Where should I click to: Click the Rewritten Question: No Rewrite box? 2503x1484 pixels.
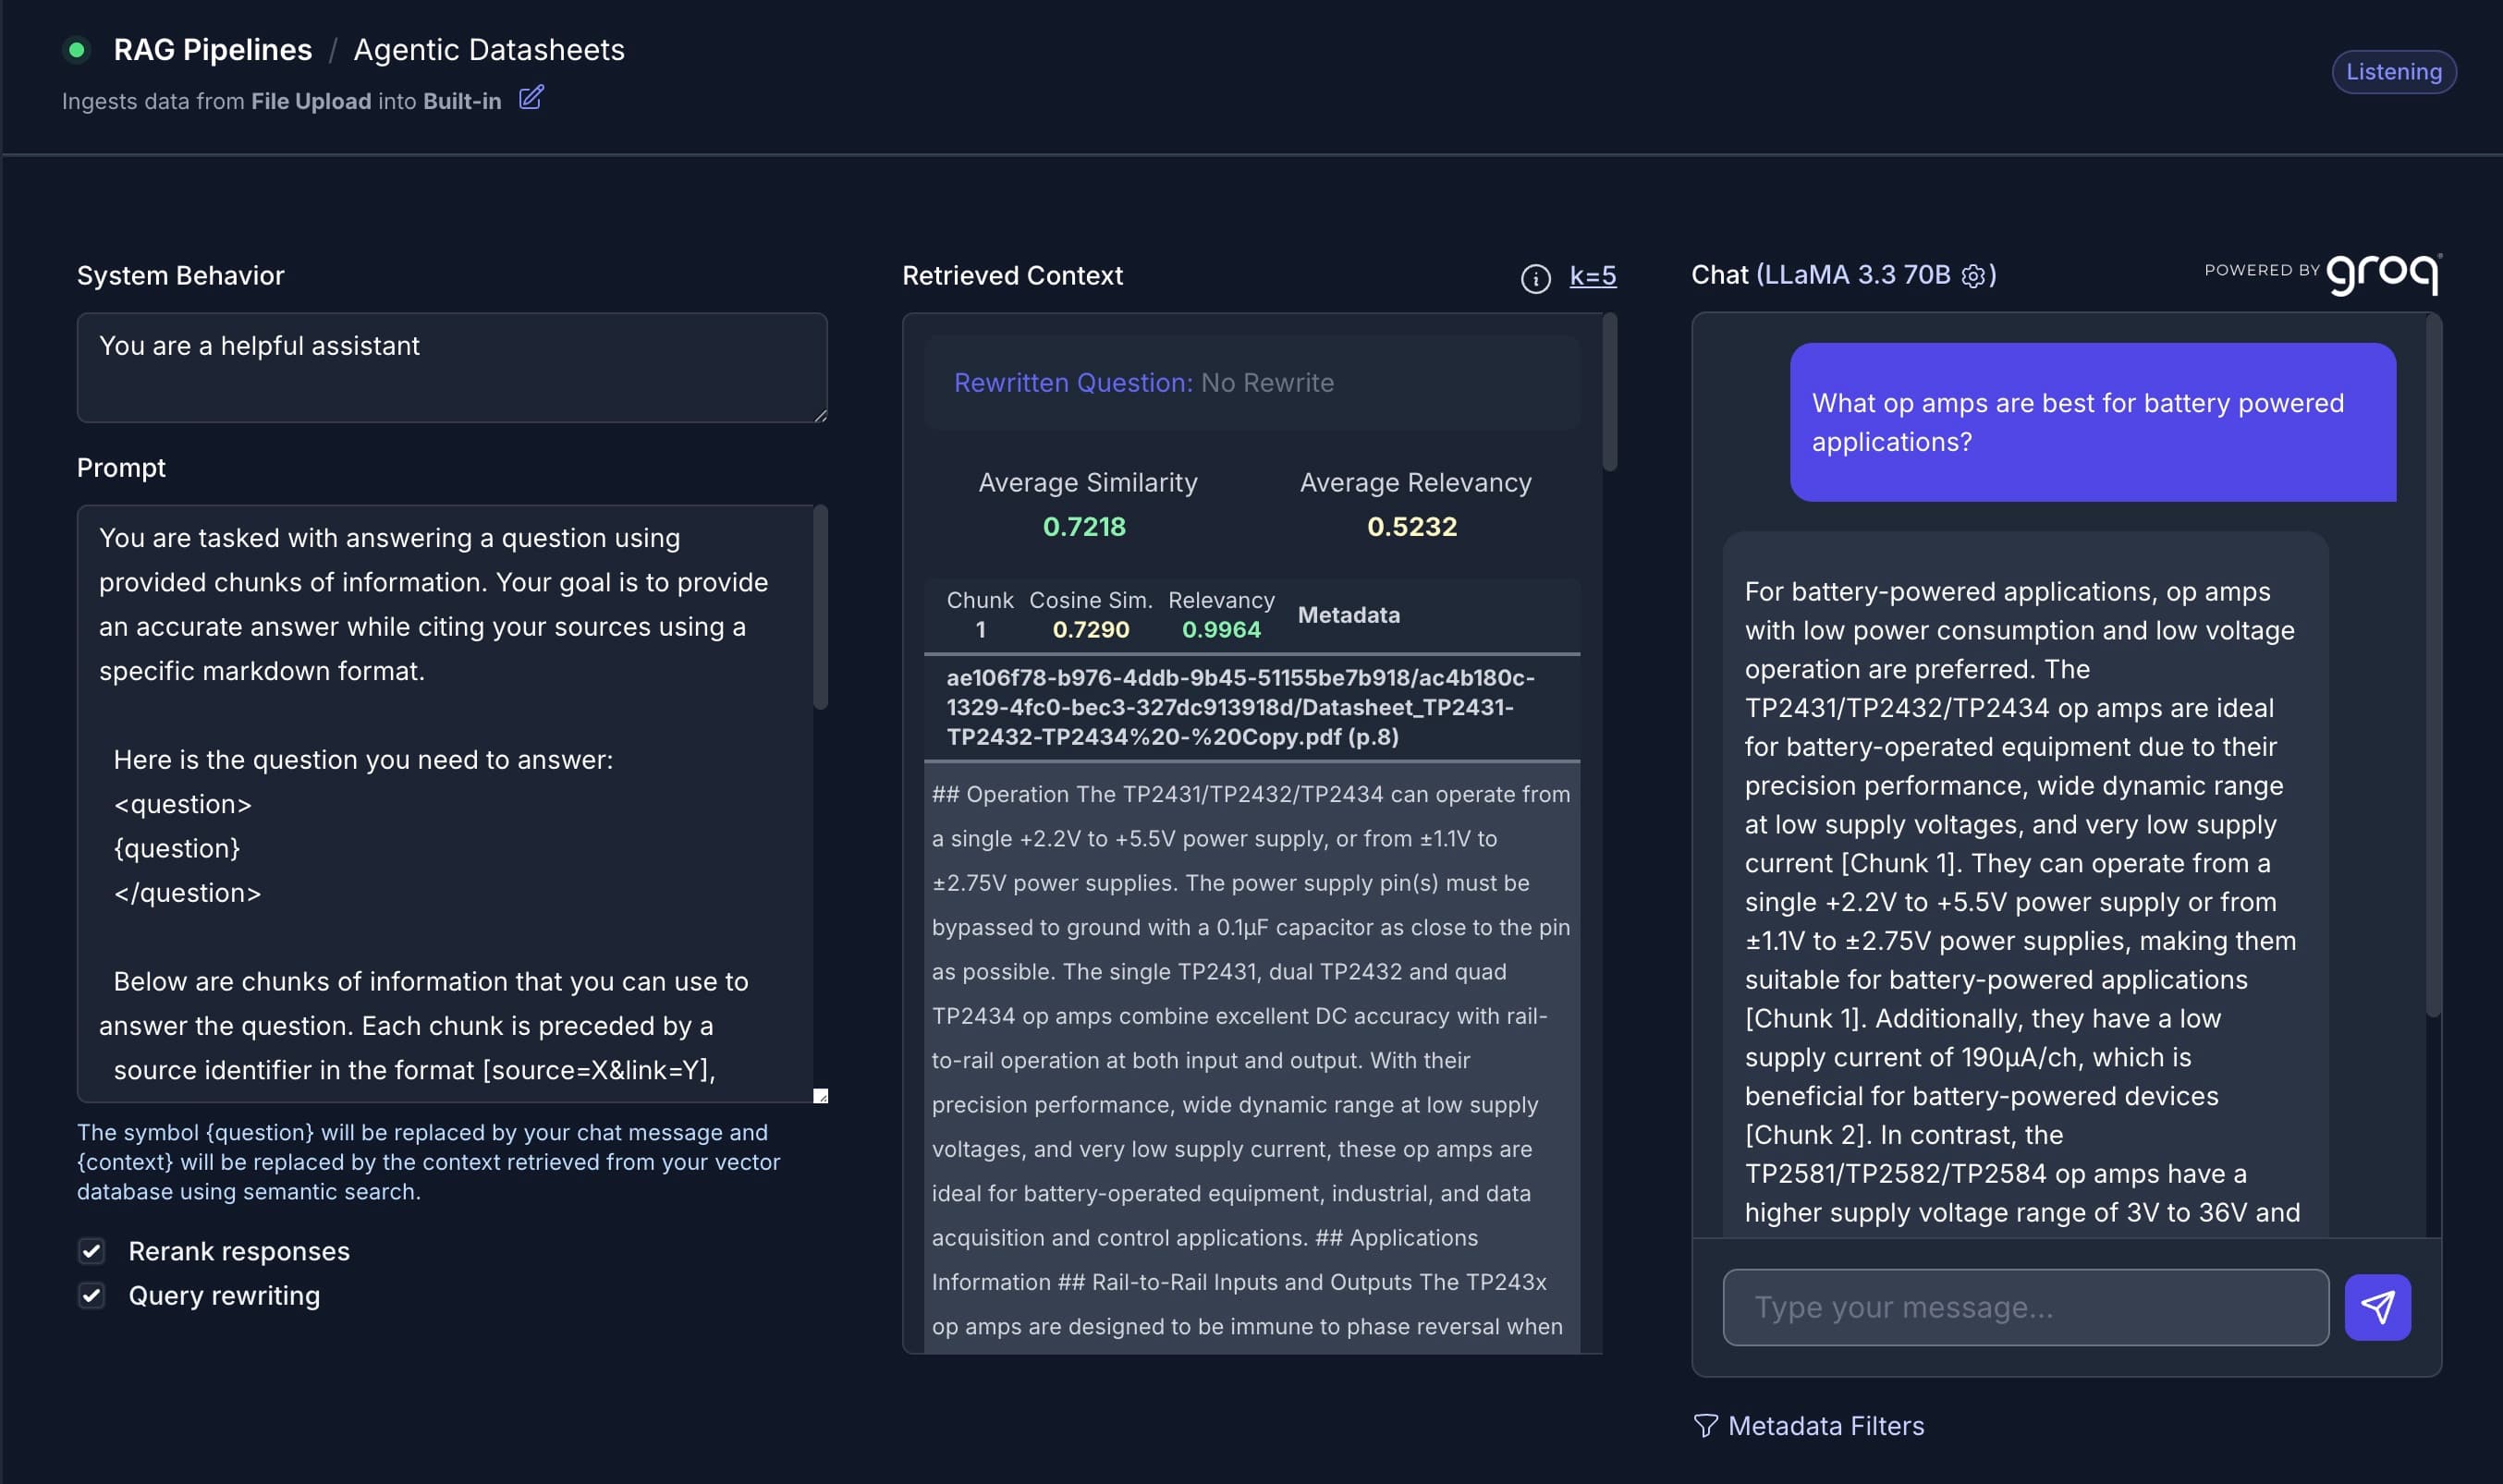tap(1251, 382)
